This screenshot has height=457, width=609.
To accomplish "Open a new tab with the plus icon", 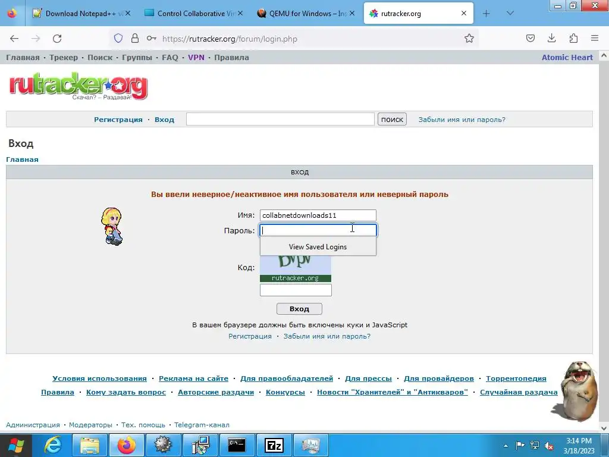I will 486,14.
